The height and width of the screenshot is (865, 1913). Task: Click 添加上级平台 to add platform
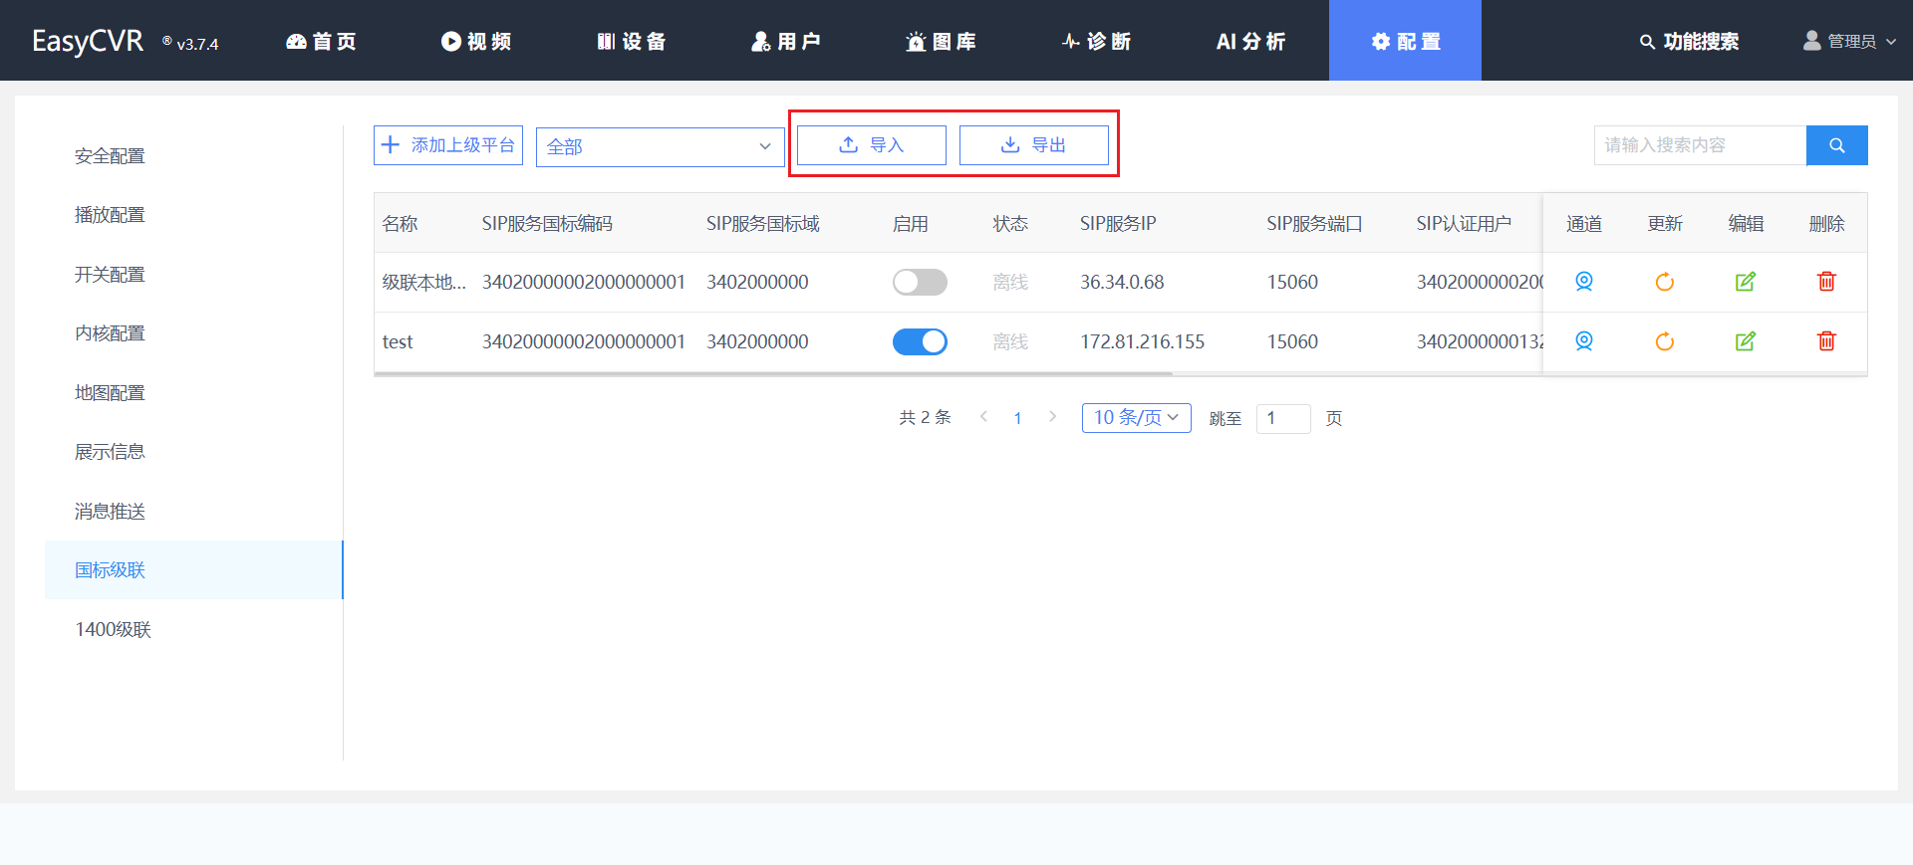(x=448, y=145)
